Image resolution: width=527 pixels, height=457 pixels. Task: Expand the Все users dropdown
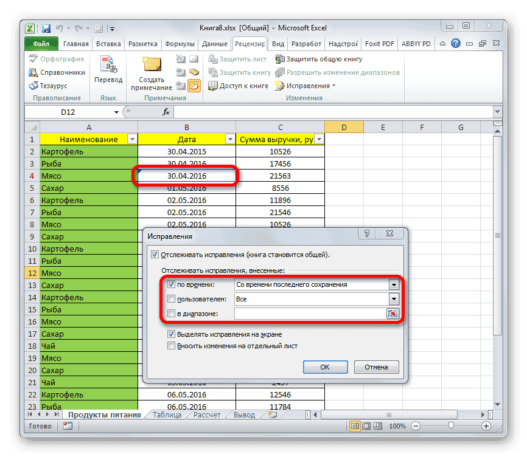pyautogui.click(x=393, y=299)
